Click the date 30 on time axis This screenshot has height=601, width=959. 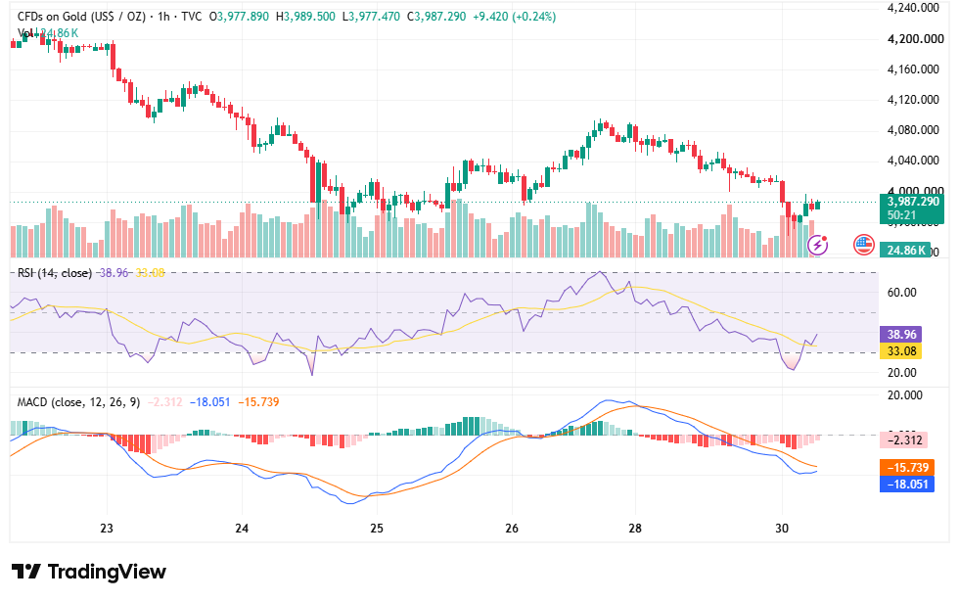pos(782,528)
